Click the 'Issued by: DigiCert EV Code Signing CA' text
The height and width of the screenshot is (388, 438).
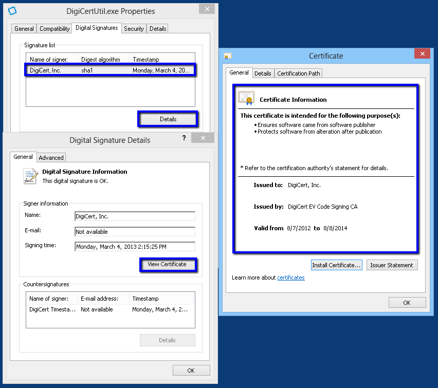coord(305,207)
